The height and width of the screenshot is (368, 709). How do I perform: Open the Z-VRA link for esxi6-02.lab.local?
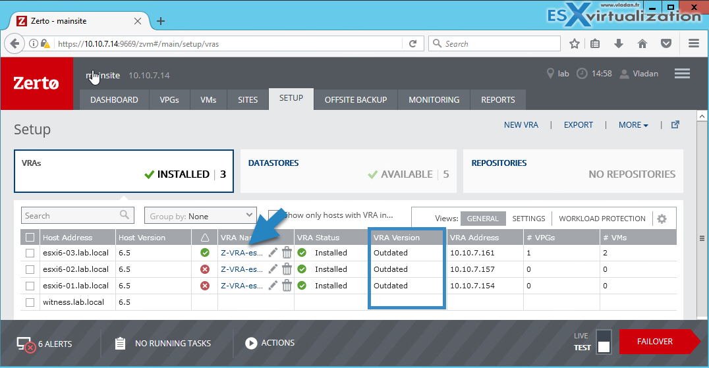[241, 269]
